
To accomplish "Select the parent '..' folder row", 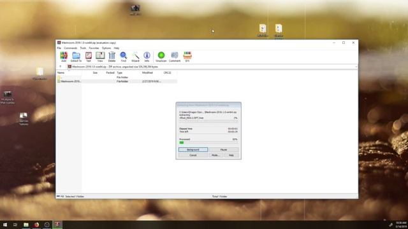I will (117, 78).
